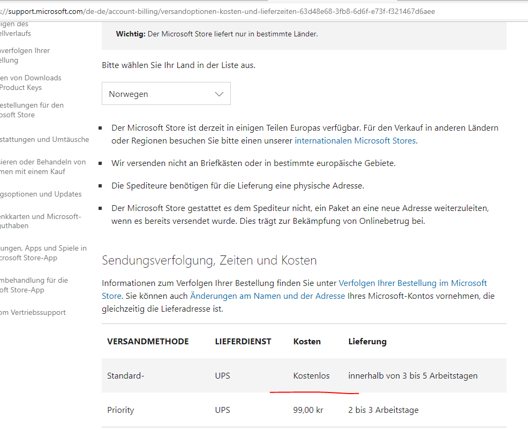Open sidebar link 'estellungen für den' Microsoft Store
Viewport: 528px width, 430px height.
32,110
